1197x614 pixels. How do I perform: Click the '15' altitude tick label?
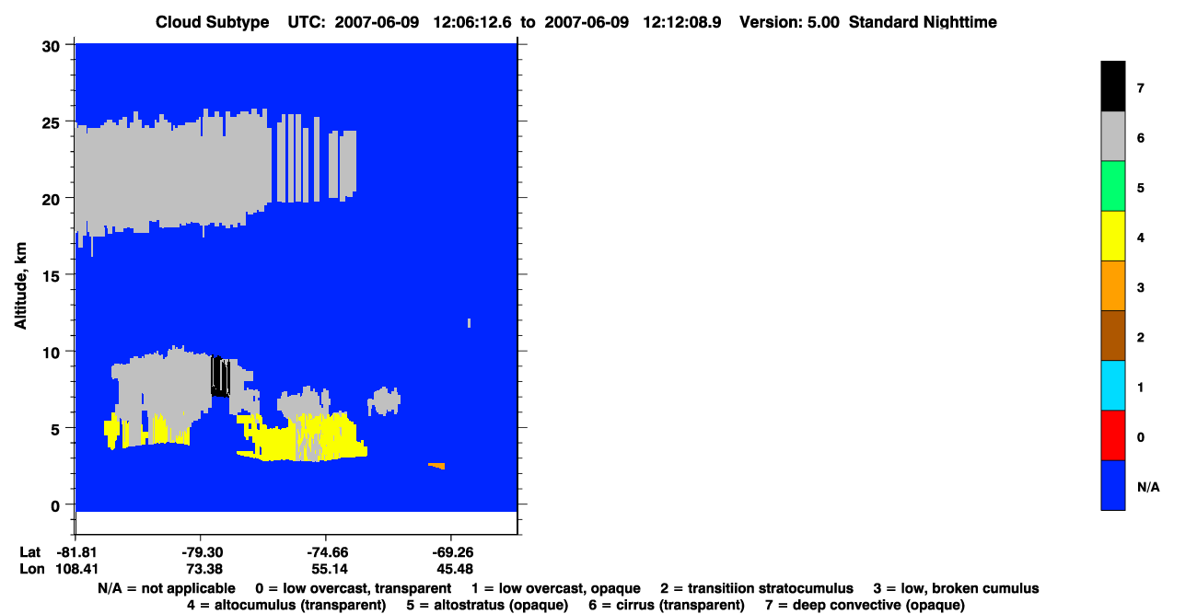coord(53,275)
